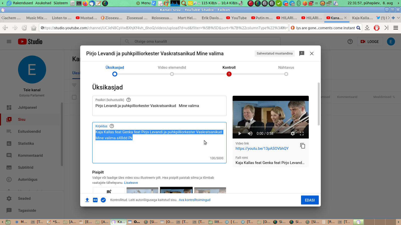Open the AdBlock stop-hand icon

click(377, 28)
